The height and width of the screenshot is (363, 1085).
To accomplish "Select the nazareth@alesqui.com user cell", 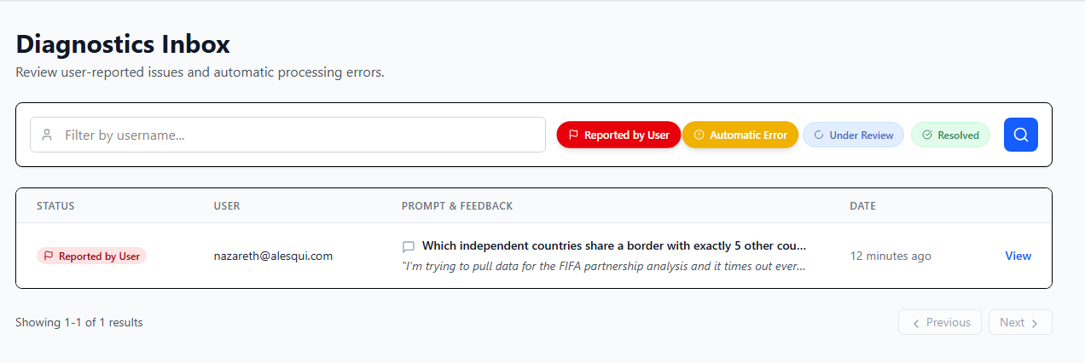I will pos(273,256).
